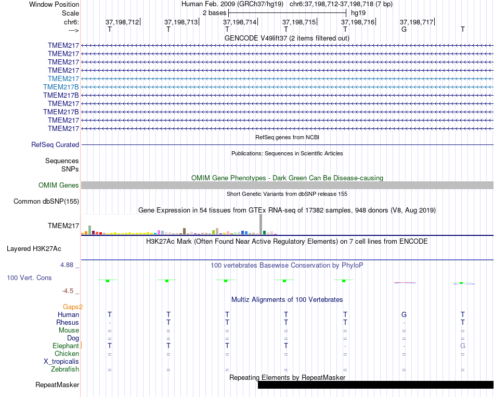Click the Layered H3K27Ac label

tap(34, 249)
